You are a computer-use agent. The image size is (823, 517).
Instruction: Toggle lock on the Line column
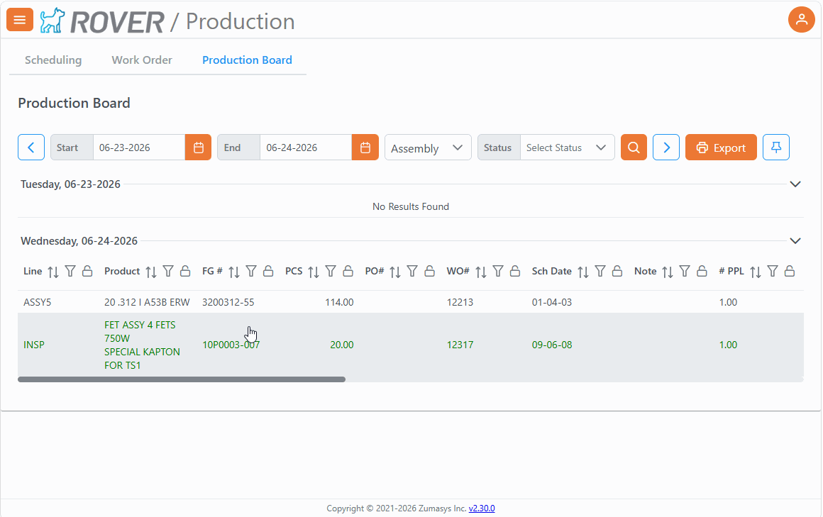88,272
